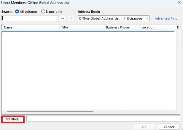
Task: Open the Address Book dropdown
Action: tap(114, 18)
